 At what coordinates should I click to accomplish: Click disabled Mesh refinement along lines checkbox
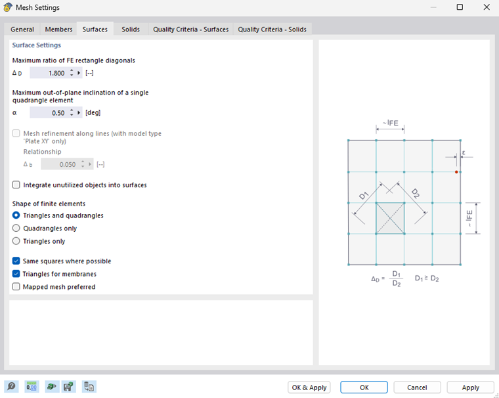pos(16,133)
